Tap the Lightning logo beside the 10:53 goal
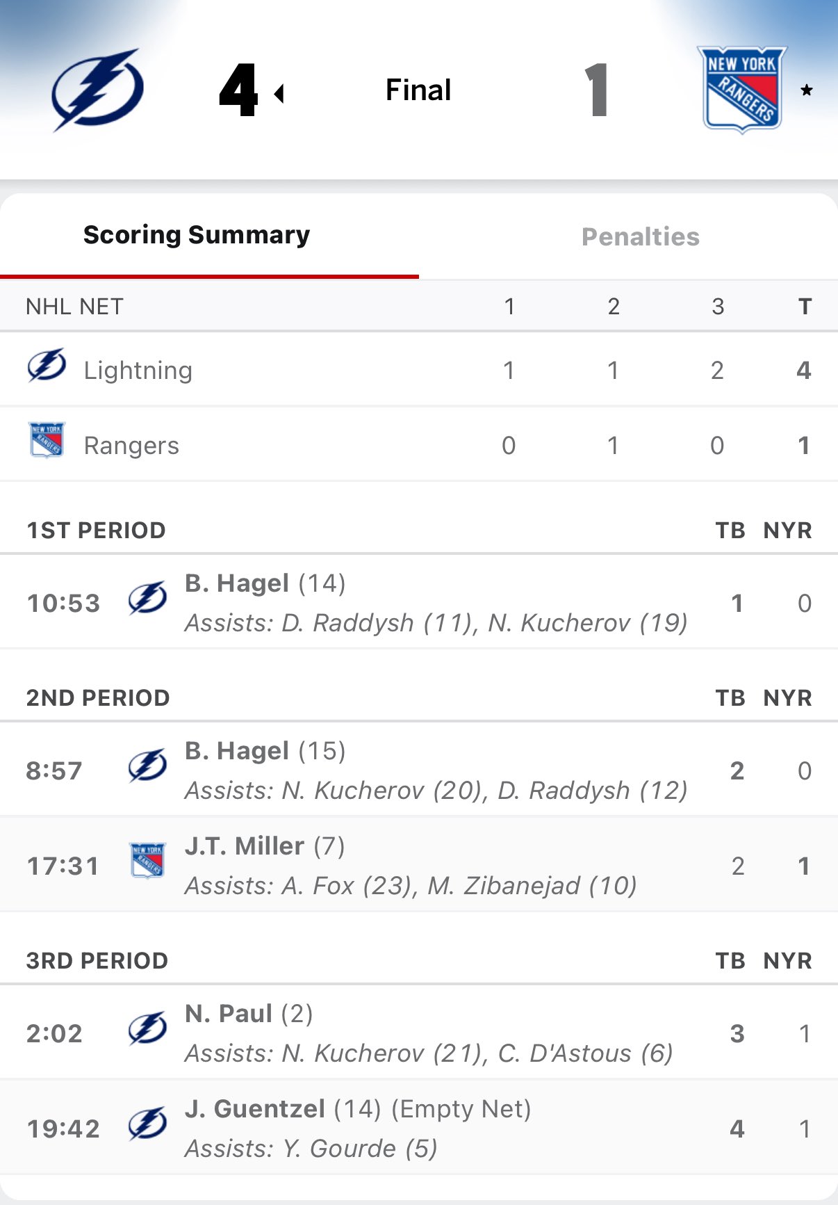 (147, 599)
